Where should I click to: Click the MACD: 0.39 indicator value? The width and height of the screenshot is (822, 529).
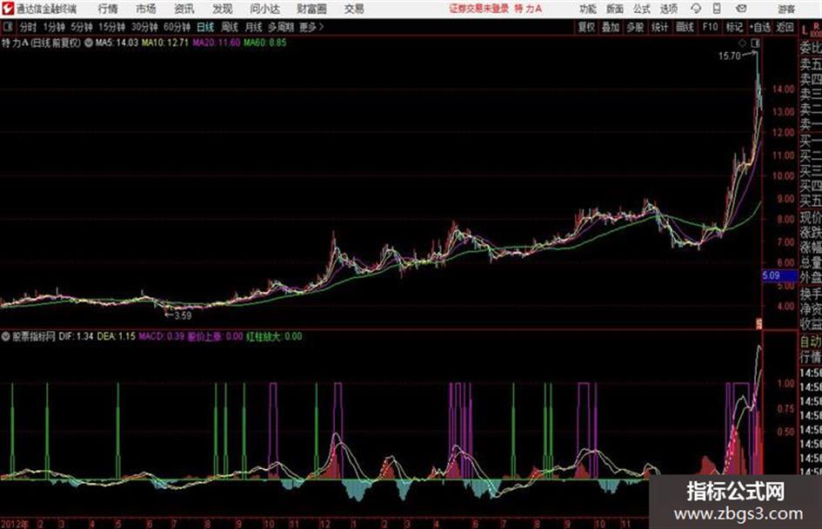pos(162,337)
